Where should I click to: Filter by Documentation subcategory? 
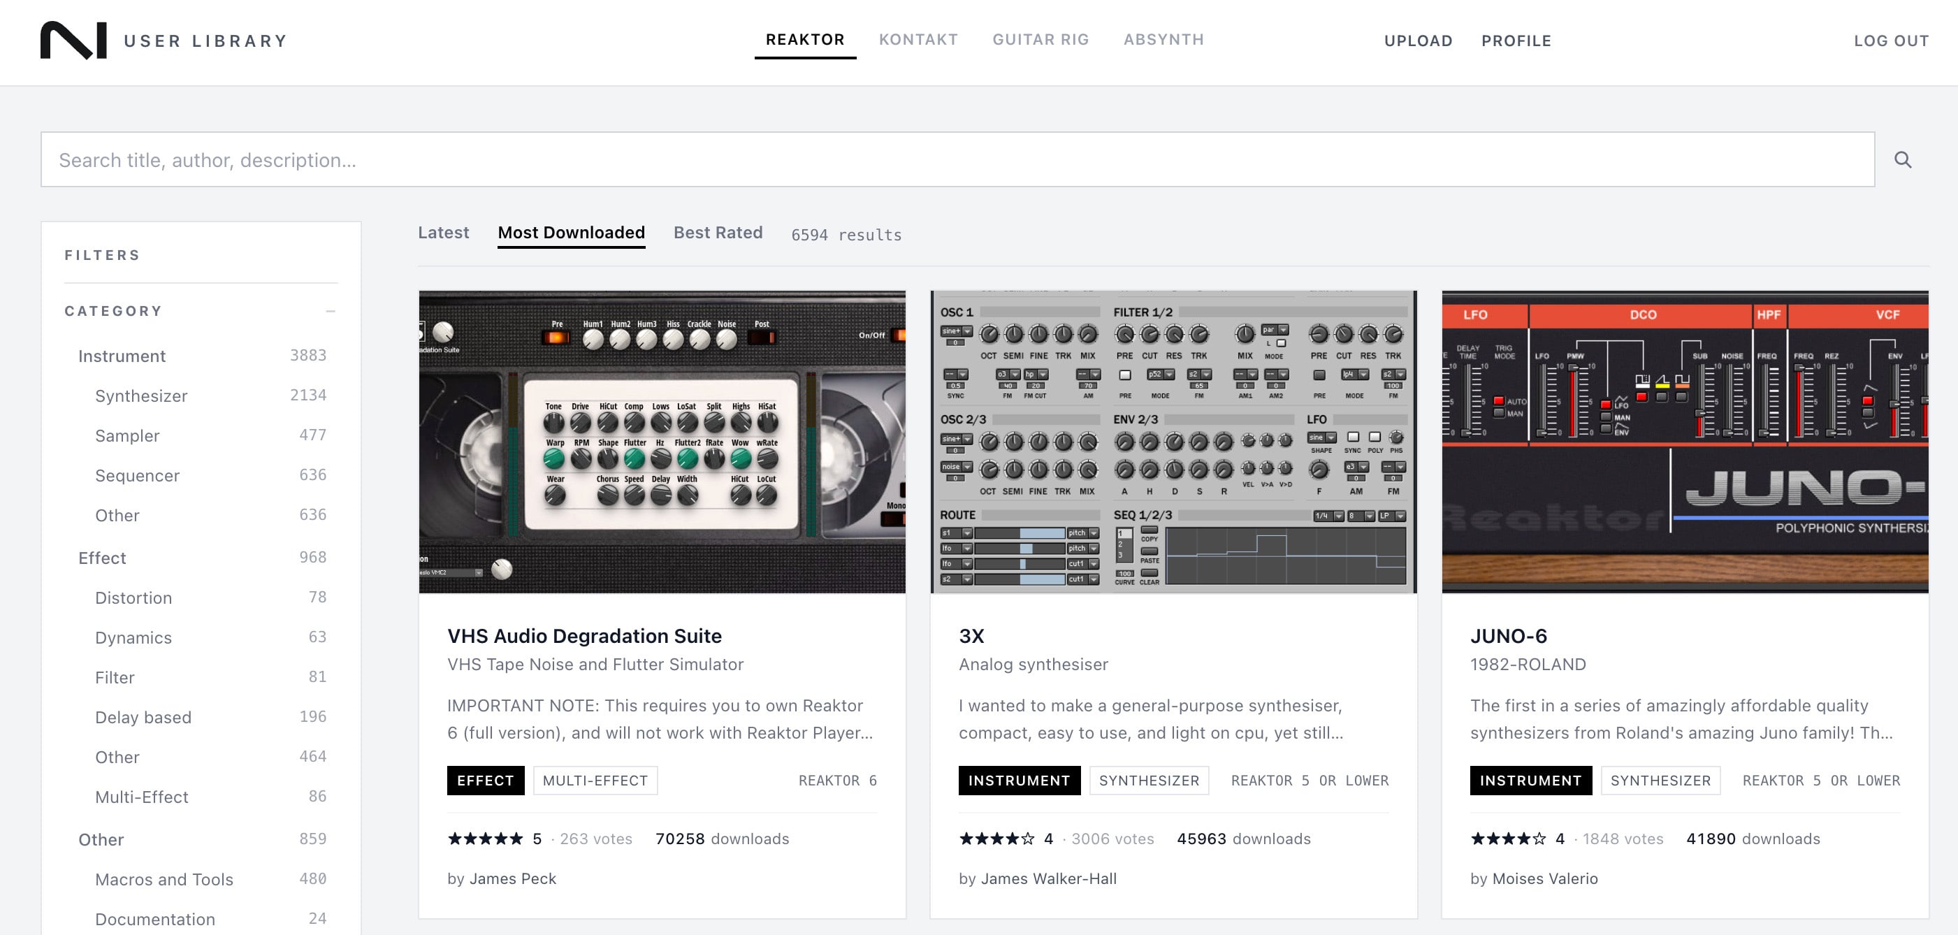155,919
